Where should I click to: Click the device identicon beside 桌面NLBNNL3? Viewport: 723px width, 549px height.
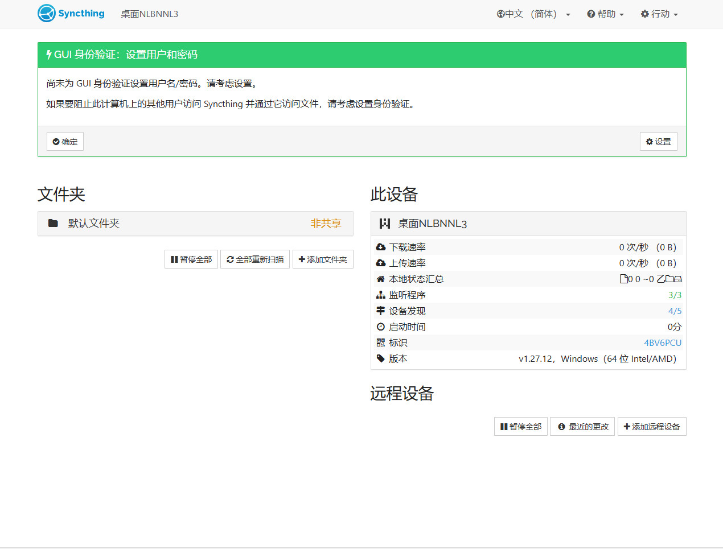point(385,224)
